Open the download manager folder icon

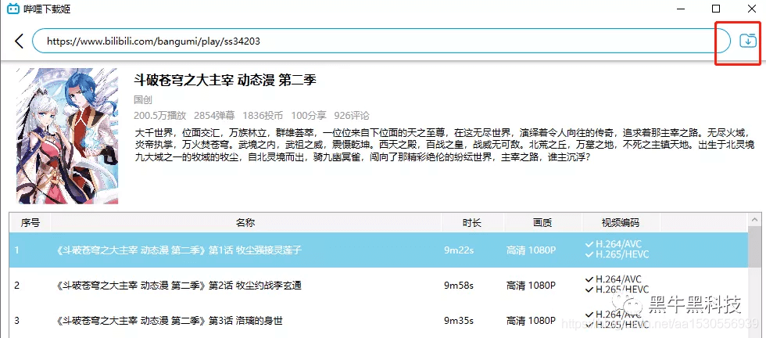coord(747,41)
